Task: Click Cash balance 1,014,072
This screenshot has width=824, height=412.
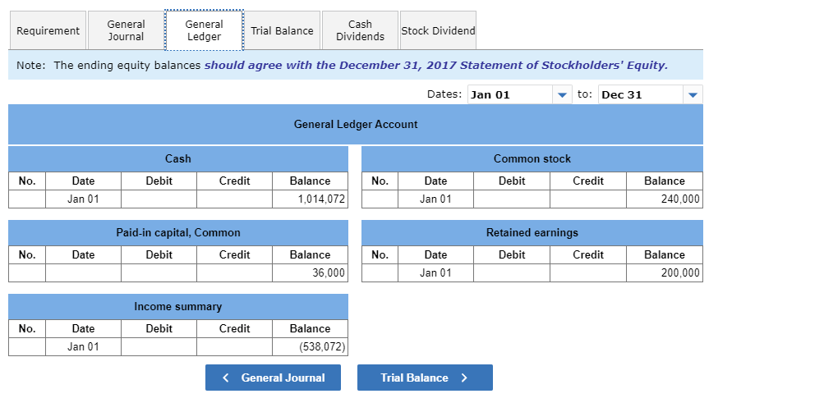Action: (310, 199)
